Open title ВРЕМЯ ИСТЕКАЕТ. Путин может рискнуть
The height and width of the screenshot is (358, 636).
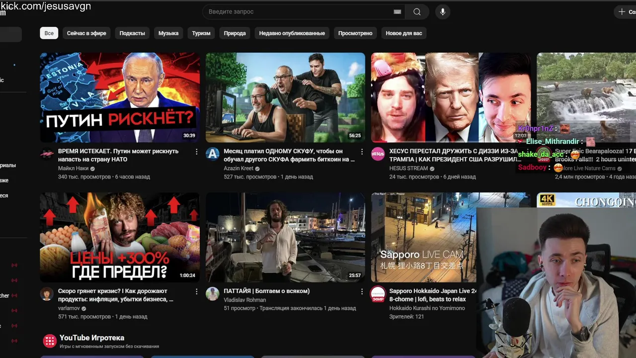click(x=118, y=155)
